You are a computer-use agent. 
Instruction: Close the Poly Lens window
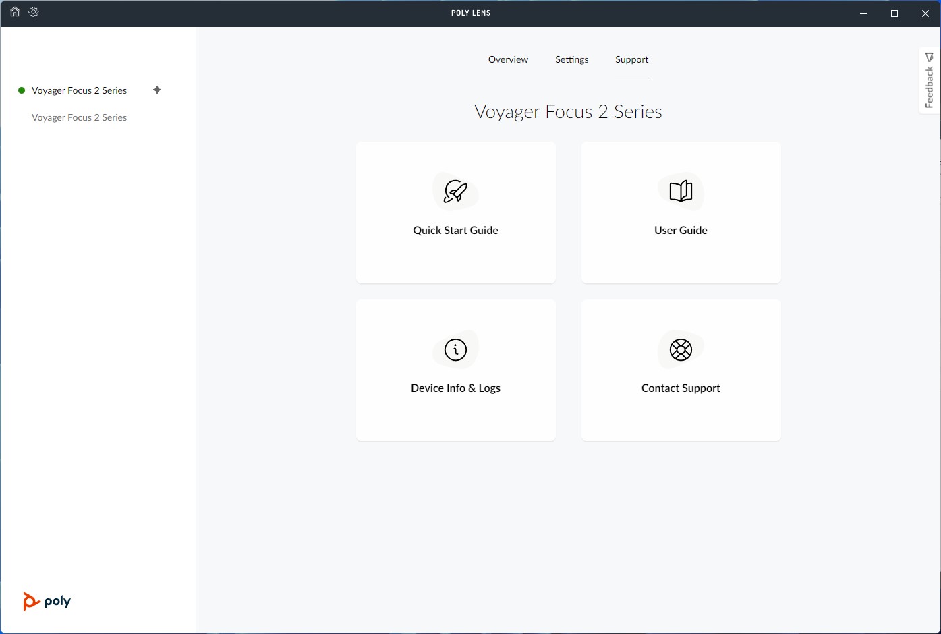click(x=925, y=13)
